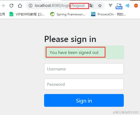The image size is (140, 115).
Task: Click the 'You have been signed out' alert
Action: [x=84, y=52]
